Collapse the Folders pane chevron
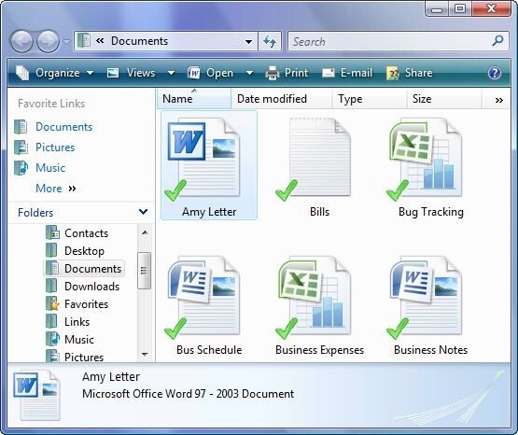518x435 pixels. pyautogui.click(x=144, y=212)
